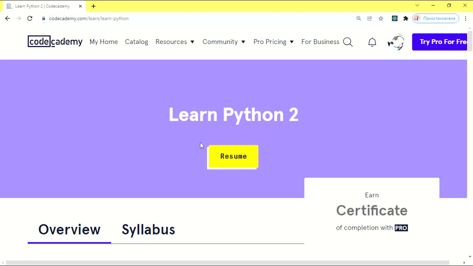The height and width of the screenshot is (266, 473).
Task: Click the yellow Resume button
Action: pyautogui.click(x=234, y=156)
